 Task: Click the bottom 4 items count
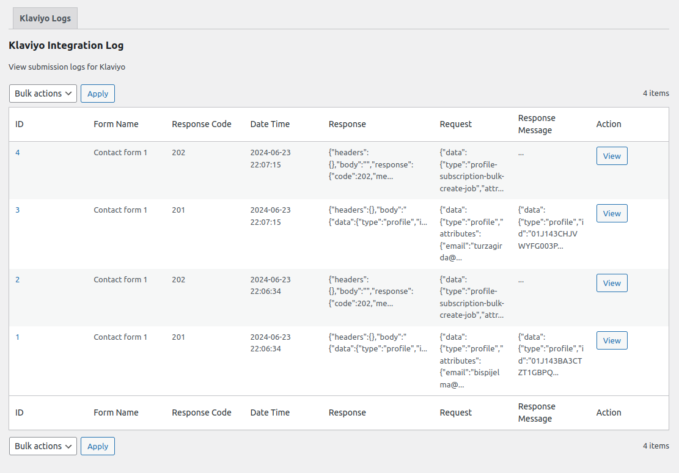click(656, 446)
